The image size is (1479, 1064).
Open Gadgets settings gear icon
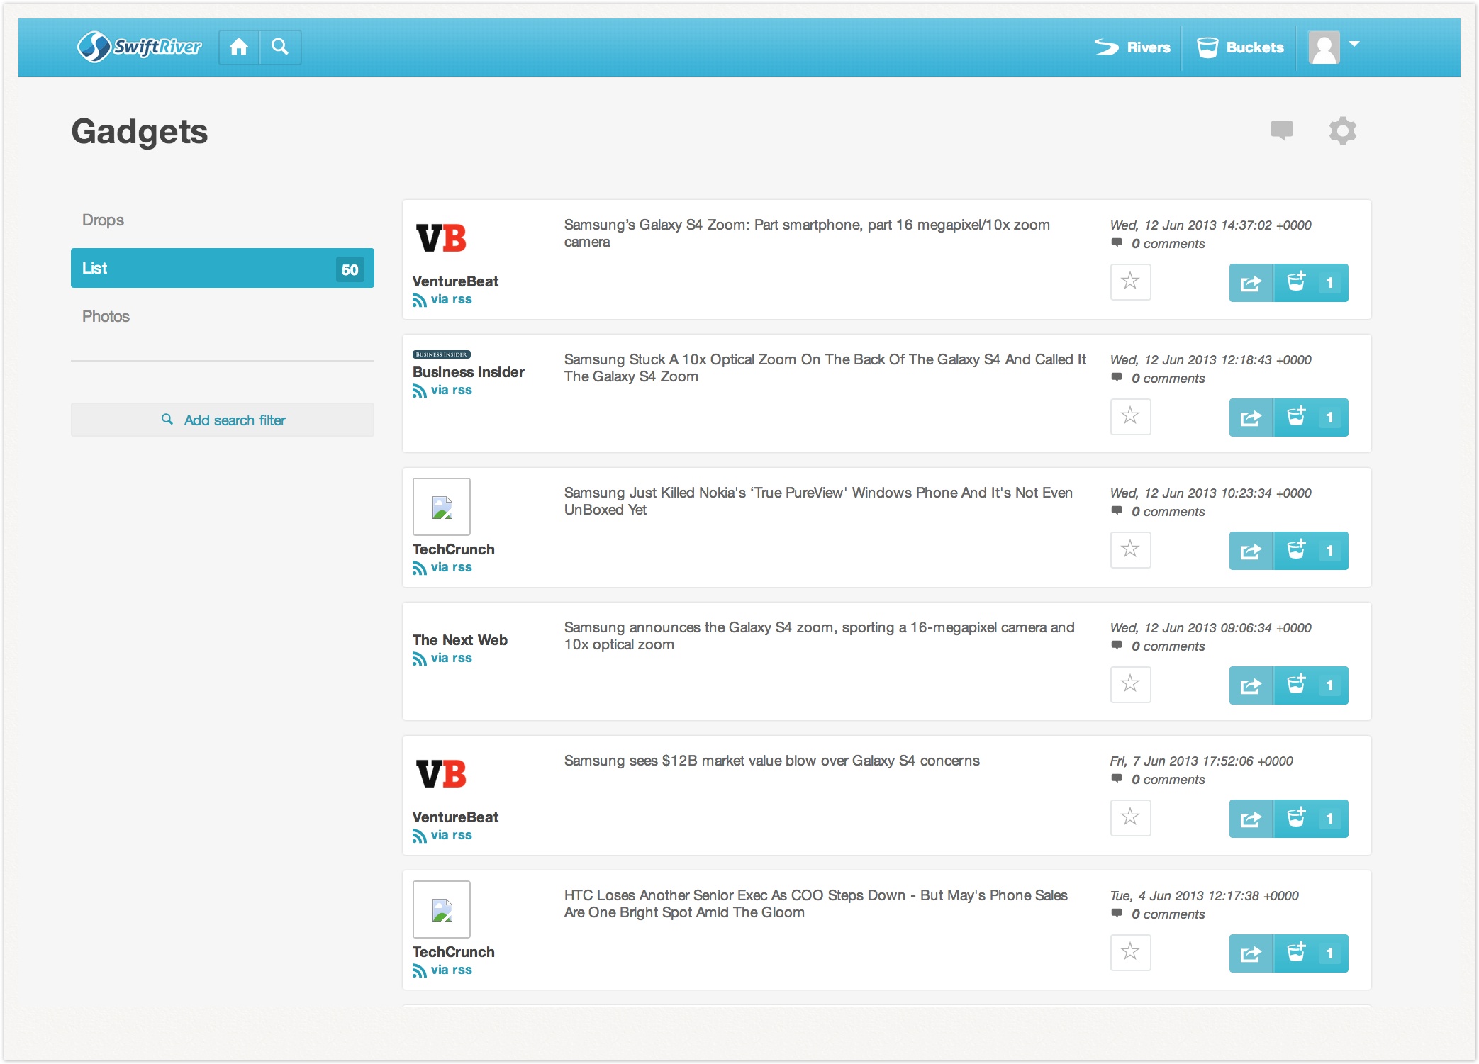coord(1341,131)
